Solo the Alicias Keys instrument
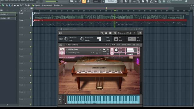 [112, 50]
